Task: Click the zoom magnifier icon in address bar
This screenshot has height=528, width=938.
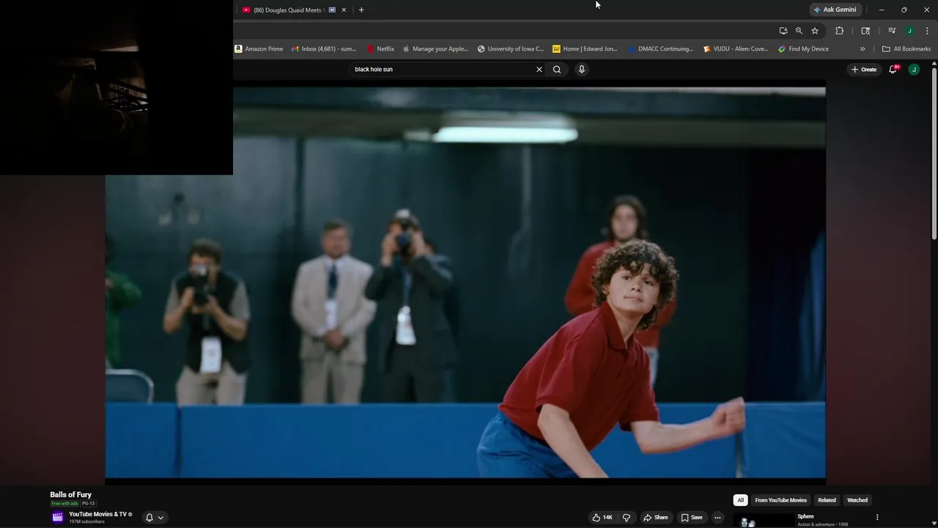Action: [x=799, y=31]
